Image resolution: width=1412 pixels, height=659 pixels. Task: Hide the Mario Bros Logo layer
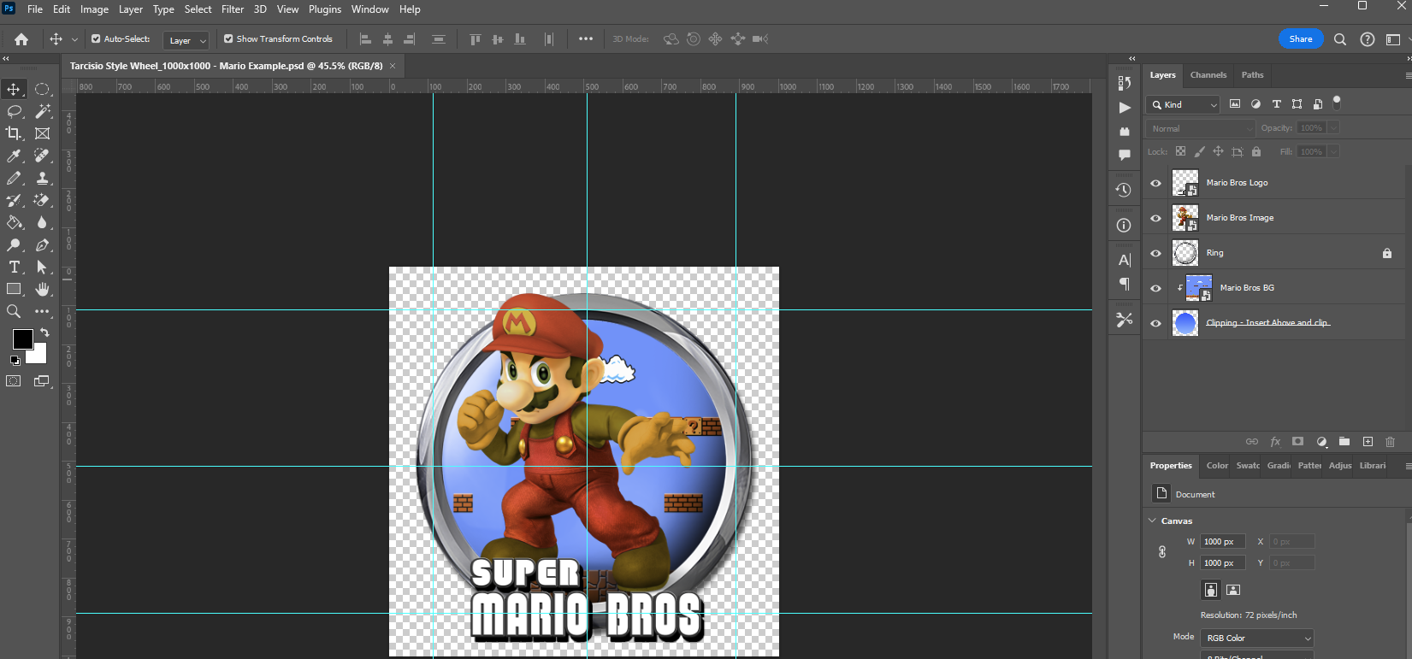click(1155, 183)
